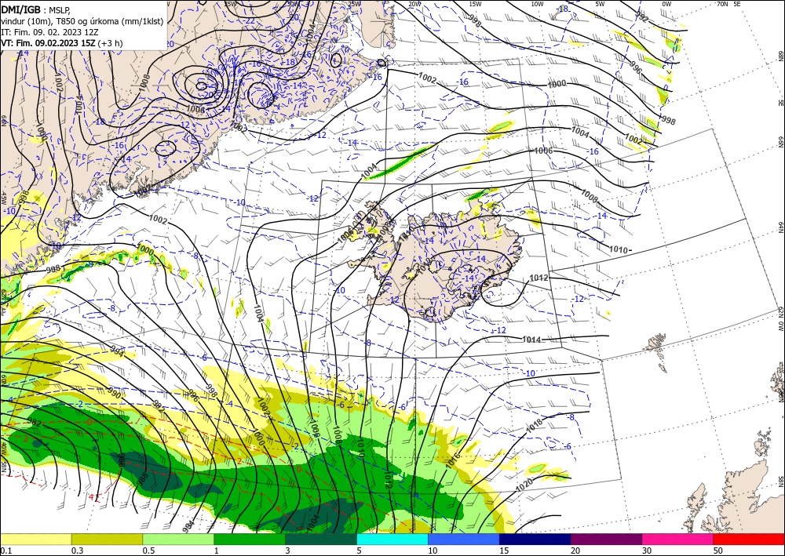Click the 'VT: Fim. 09.02.2023 15Z (+3 h)' line
The height and width of the screenshot is (556, 785).
click(61, 43)
